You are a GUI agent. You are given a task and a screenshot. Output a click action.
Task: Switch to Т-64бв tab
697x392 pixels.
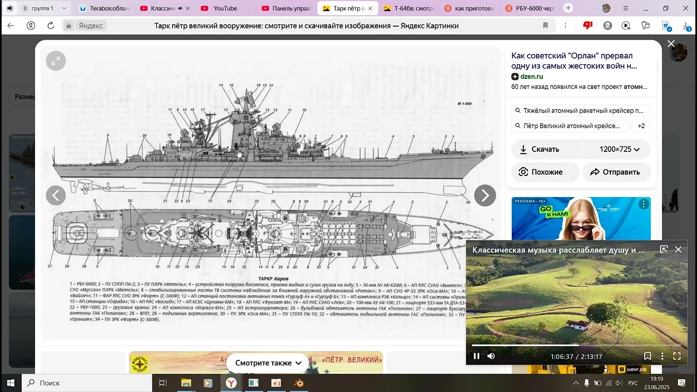(407, 8)
